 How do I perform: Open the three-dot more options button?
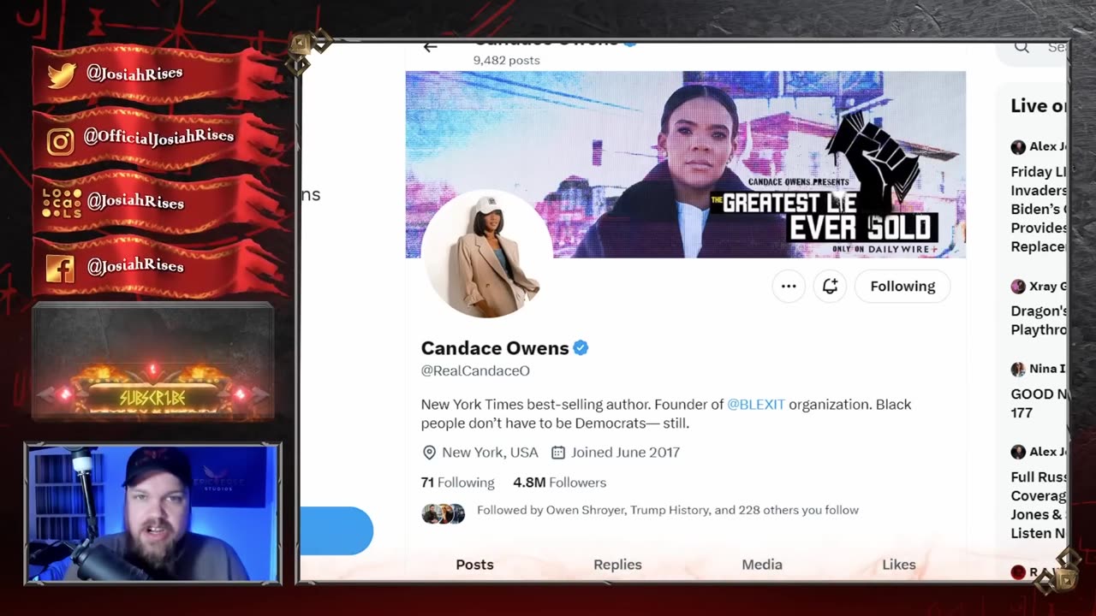789,287
